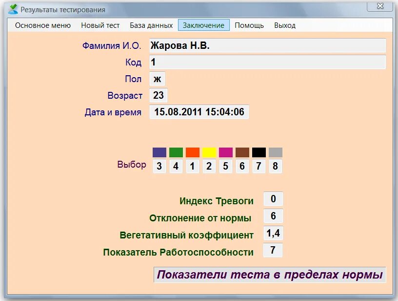Start a new test via Новый тест

click(x=100, y=25)
